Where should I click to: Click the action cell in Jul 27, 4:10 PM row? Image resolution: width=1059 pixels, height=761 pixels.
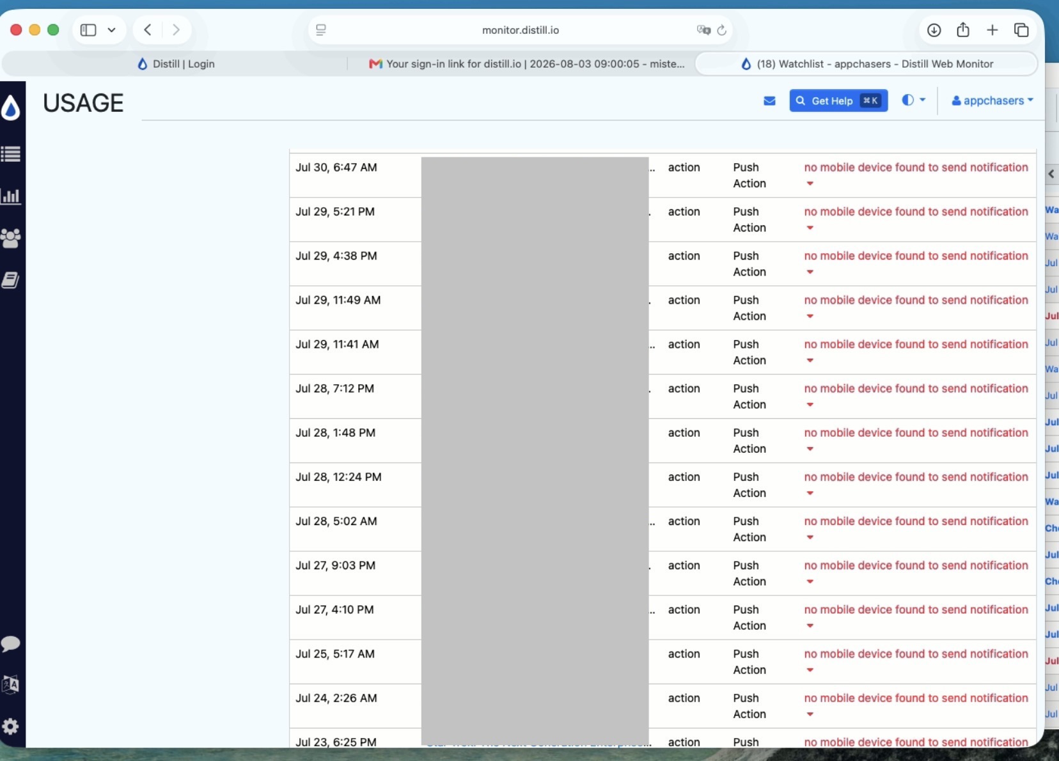click(x=684, y=609)
